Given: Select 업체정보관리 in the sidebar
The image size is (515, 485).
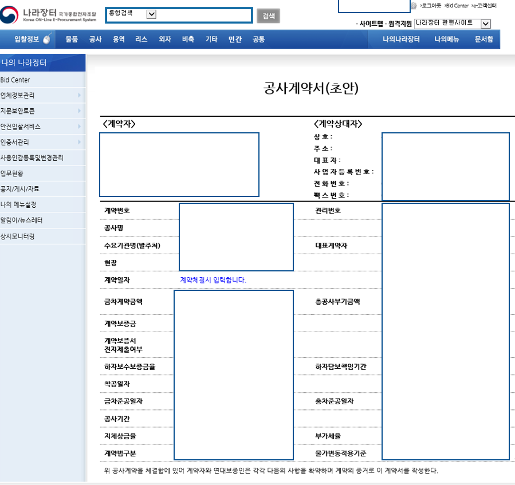Looking at the screenshot, I should [17, 95].
